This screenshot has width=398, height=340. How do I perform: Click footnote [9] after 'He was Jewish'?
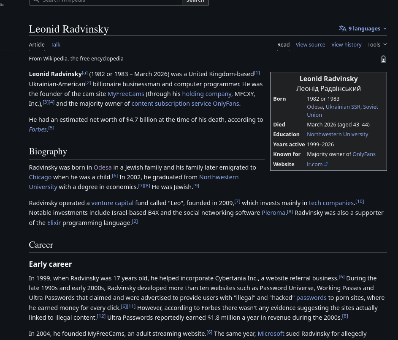196,186
